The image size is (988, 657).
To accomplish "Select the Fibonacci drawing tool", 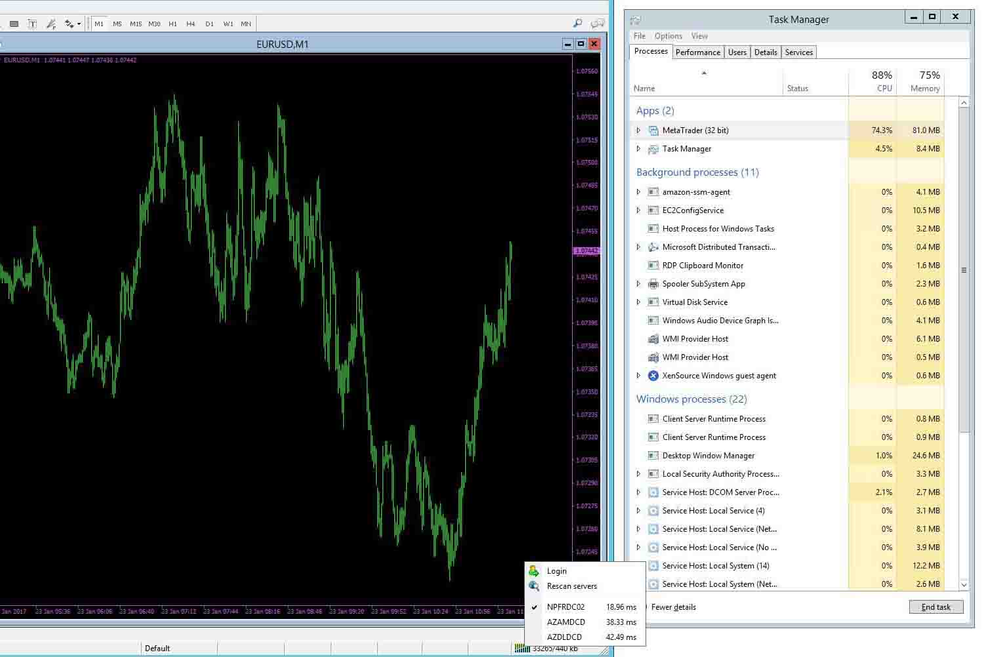I will pos(51,24).
